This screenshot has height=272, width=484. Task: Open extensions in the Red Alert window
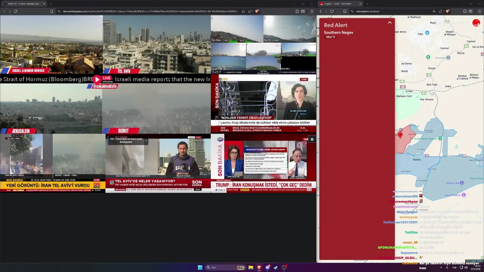point(465,11)
